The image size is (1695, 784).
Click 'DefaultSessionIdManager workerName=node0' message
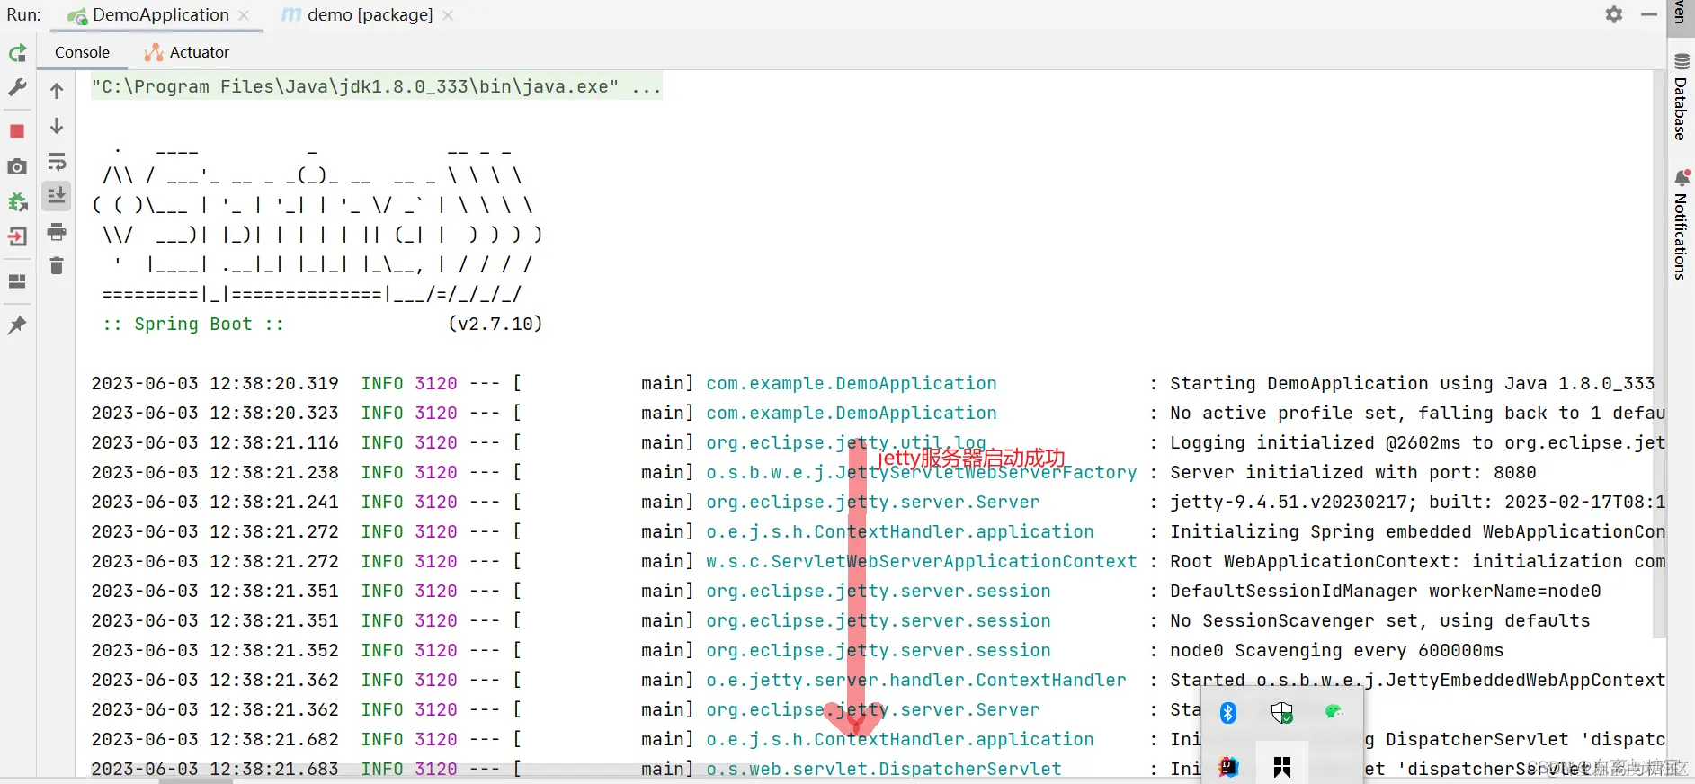click(x=1386, y=591)
